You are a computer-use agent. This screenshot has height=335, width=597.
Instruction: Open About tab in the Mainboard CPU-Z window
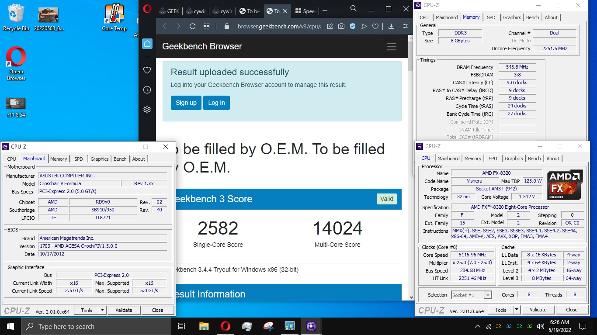pyautogui.click(x=139, y=159)
